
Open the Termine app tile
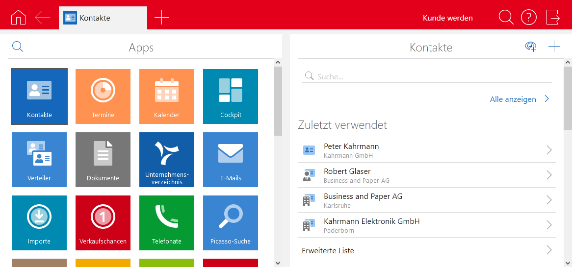[103, 96]
